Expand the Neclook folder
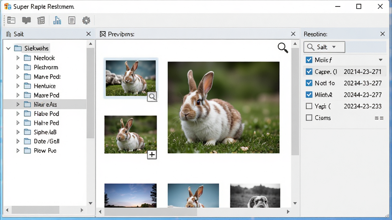The width and height of the screenshot is (392, 220). pos(18,58)
